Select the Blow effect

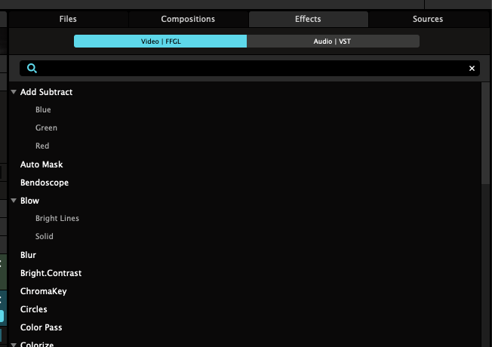tap(30, 201)
